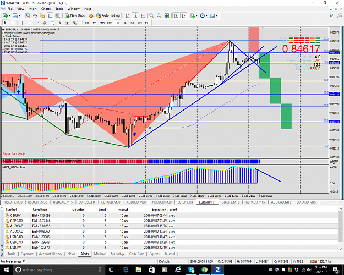Toggle Chart Shift

tap(184, 15)
